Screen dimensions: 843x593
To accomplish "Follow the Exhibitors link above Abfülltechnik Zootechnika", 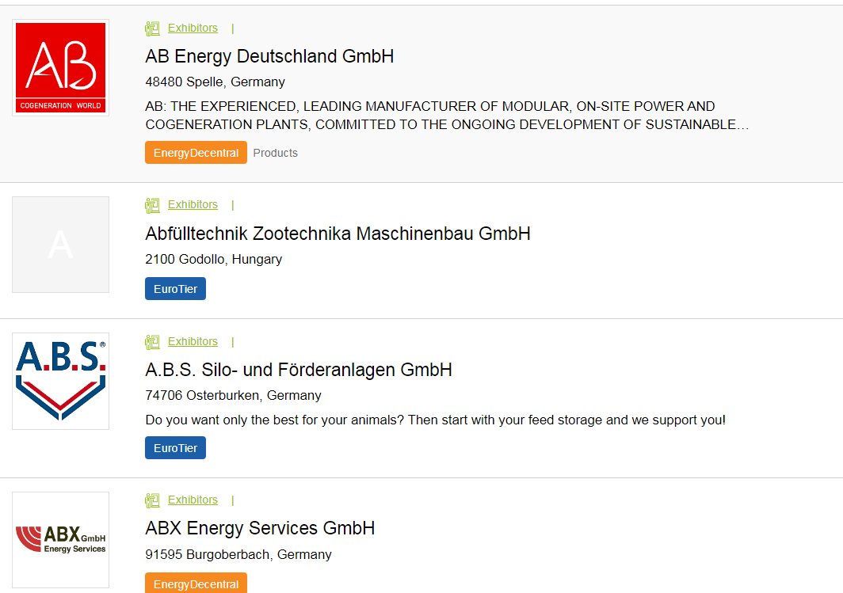I will pos(193,204).
